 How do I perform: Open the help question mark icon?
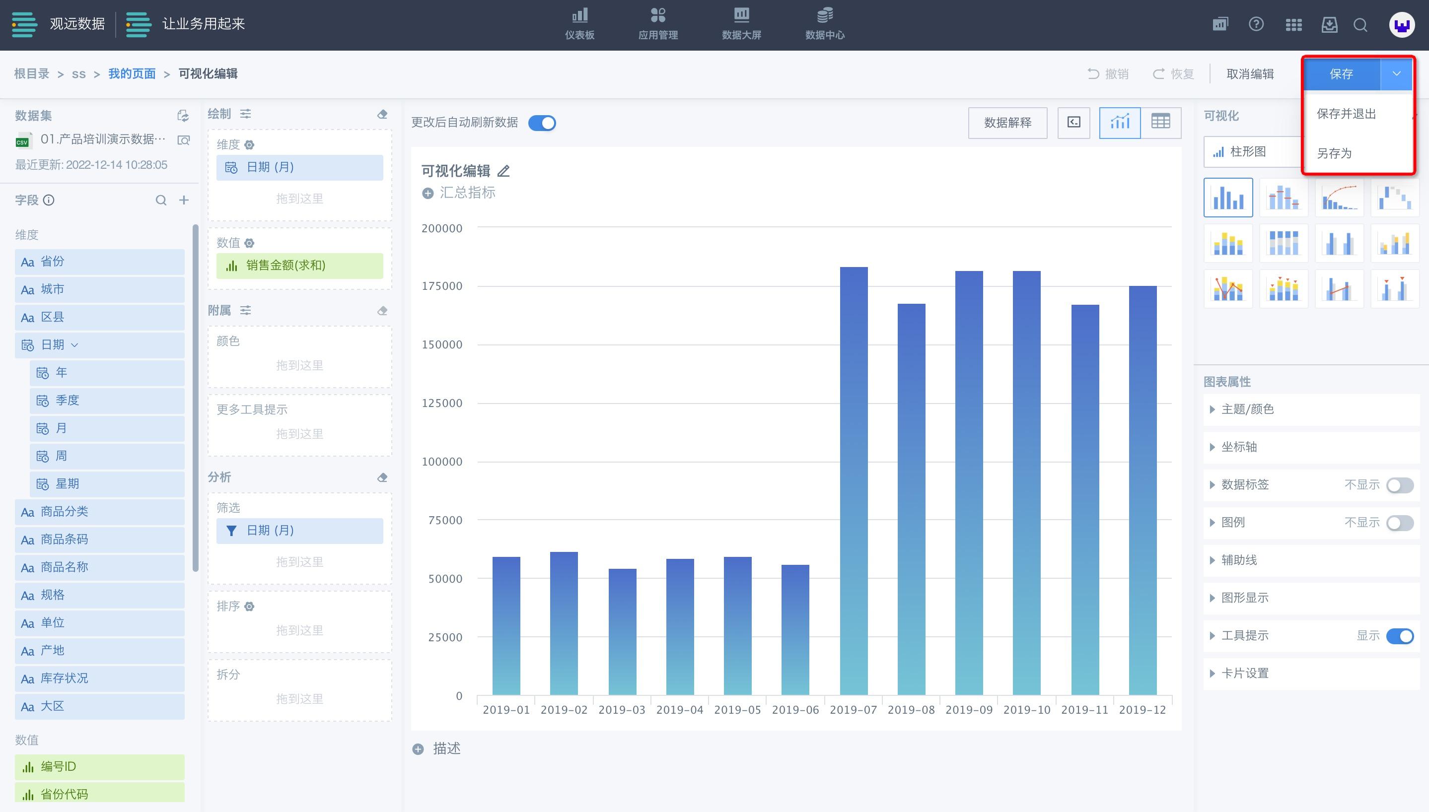pos(1256,24)
